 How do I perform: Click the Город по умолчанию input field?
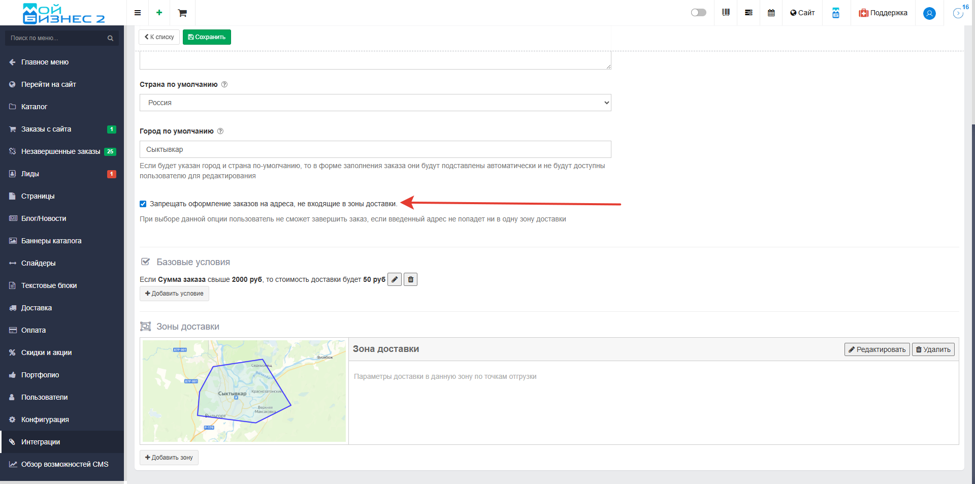[x=375, y=149]
